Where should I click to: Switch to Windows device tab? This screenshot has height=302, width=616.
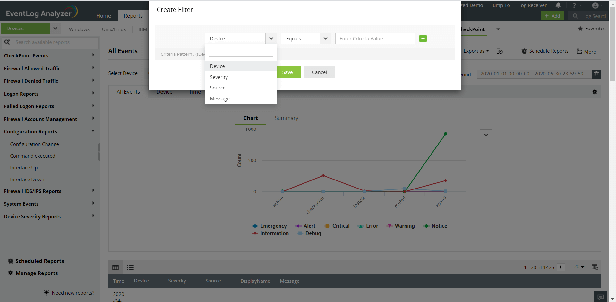pyautogui.click(x=79, y=29)
